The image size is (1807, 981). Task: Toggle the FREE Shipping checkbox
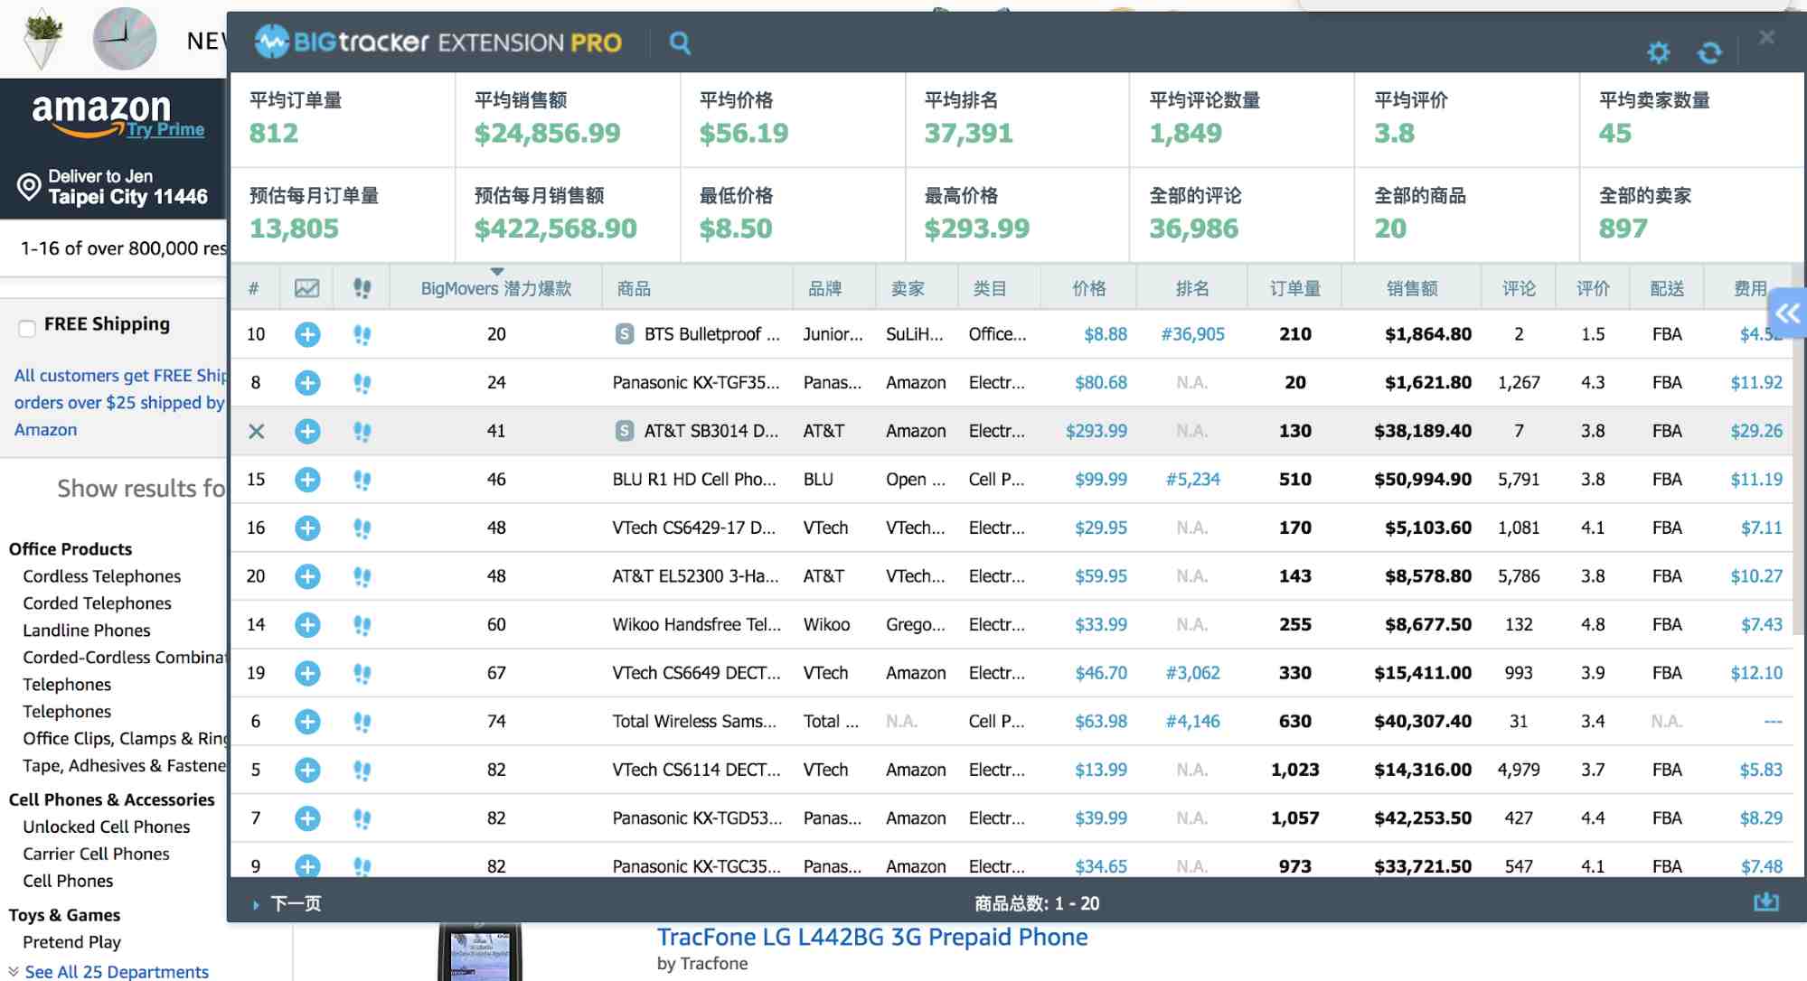point(27,328)
